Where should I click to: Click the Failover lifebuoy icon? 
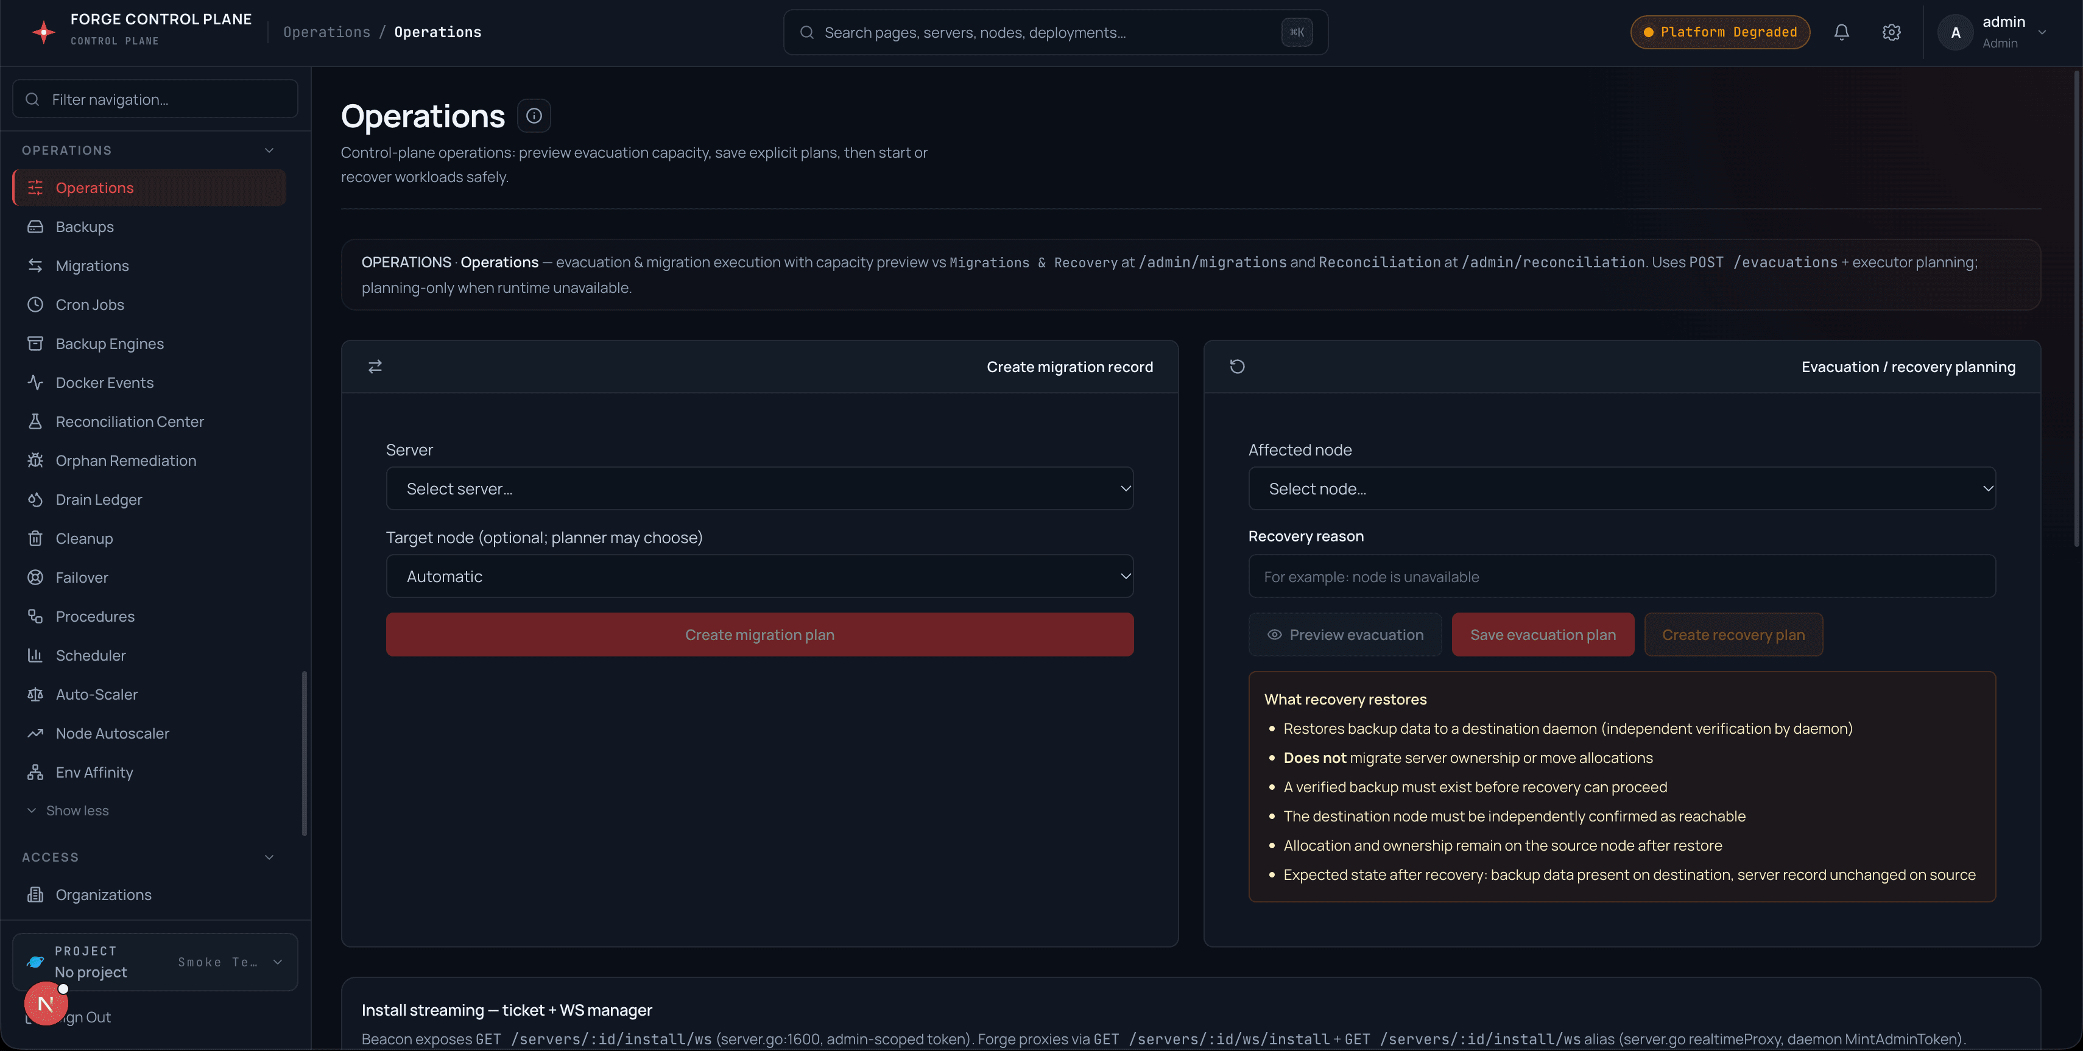click(35, 577)
